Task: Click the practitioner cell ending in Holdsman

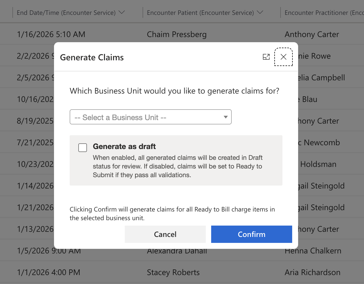Action: (x=319, y=164)
